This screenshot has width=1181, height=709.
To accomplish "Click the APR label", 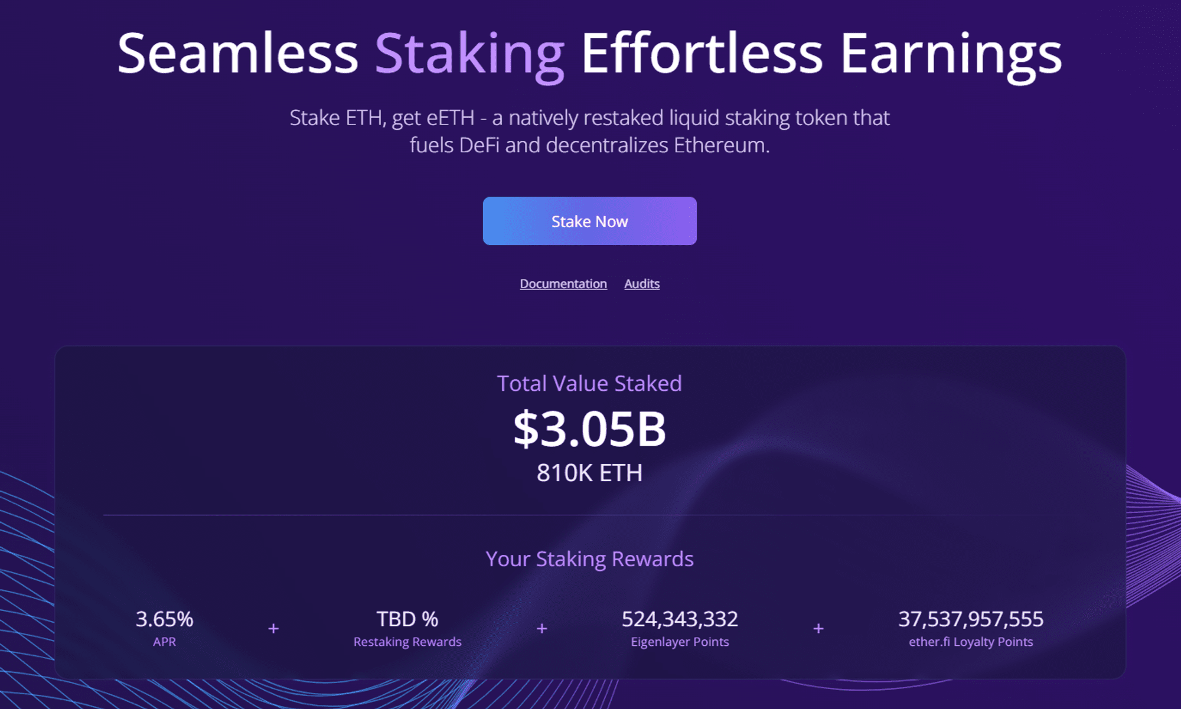I will pos(164,642).
